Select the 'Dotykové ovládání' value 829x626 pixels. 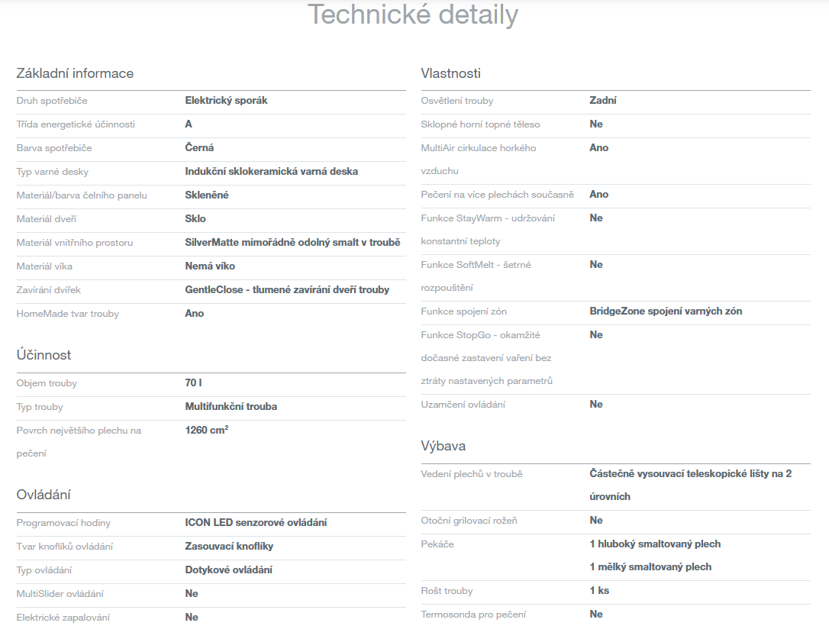(x=228, y=570)
